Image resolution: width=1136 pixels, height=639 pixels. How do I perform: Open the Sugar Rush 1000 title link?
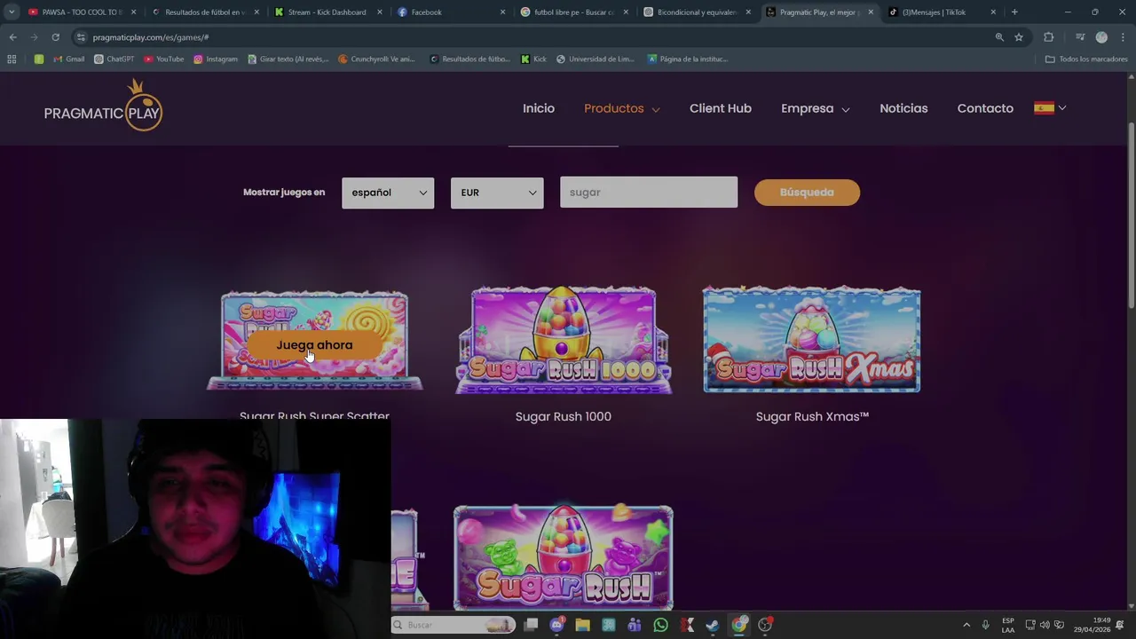pyautogui.click(x=564, y=416)
